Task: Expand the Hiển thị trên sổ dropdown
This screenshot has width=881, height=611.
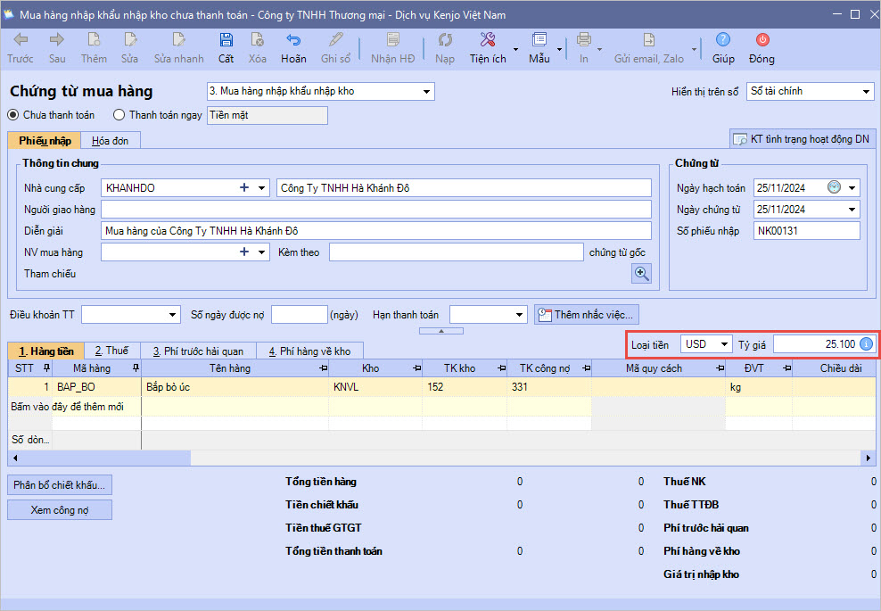Action: coord(866,92)
